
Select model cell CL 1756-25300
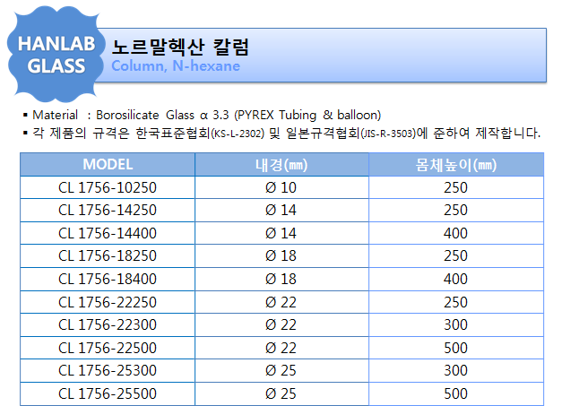tap(108, 370)
